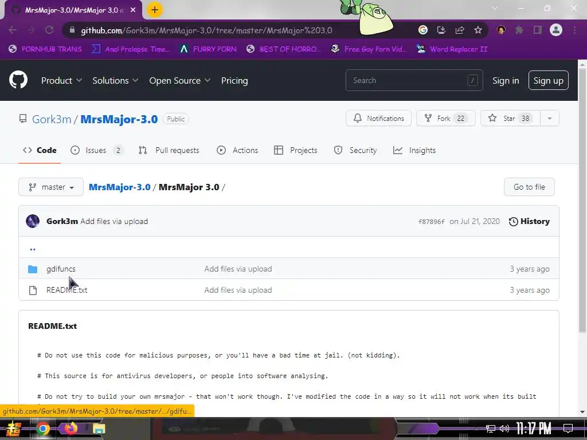Click the Gork3m commit author avatar
Viewport: 587px width, 440px height.
[x=33, y=221]
